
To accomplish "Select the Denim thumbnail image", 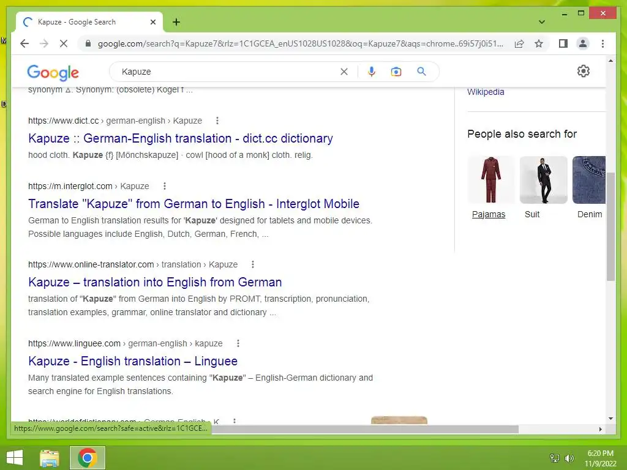I will point(589,180).
